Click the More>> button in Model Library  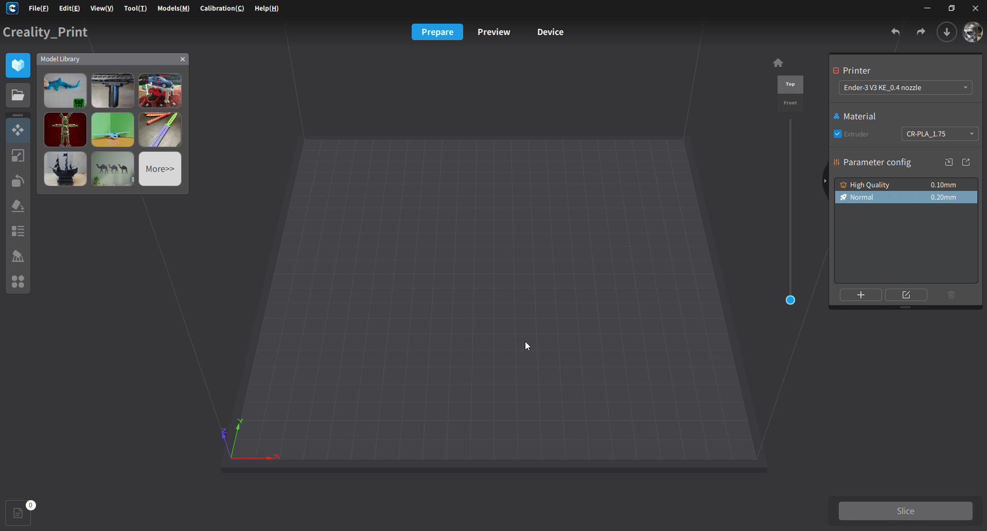160,169
